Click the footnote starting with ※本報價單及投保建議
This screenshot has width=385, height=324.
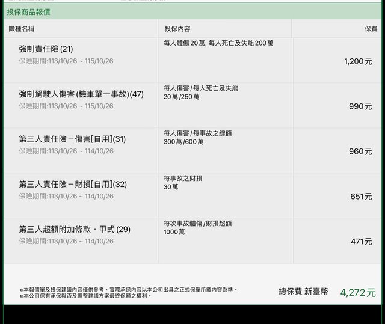(128, 289)
